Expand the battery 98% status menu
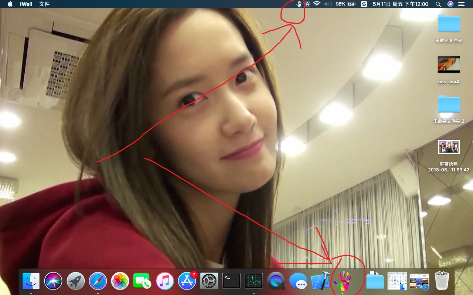473x295 pixels. click(x=345, y=4)
